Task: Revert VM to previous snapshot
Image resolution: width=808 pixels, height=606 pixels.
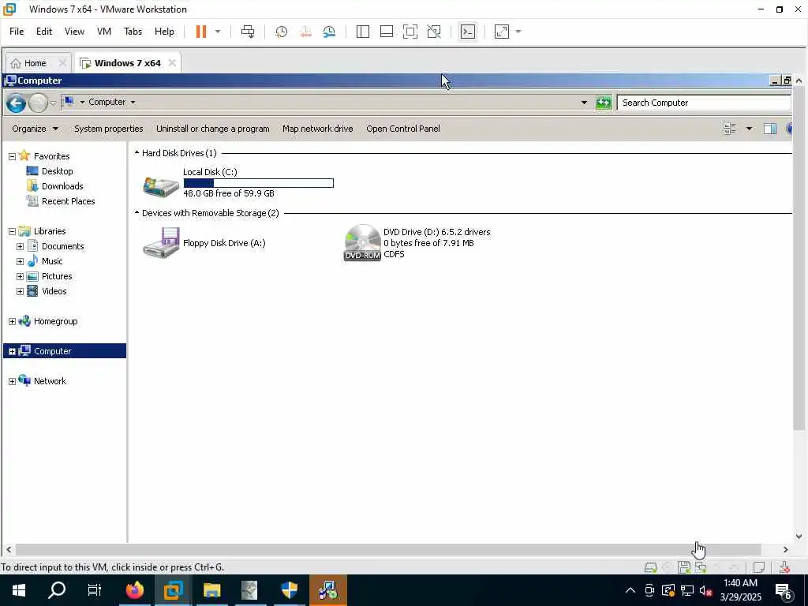Action: [x=305, y=32]
